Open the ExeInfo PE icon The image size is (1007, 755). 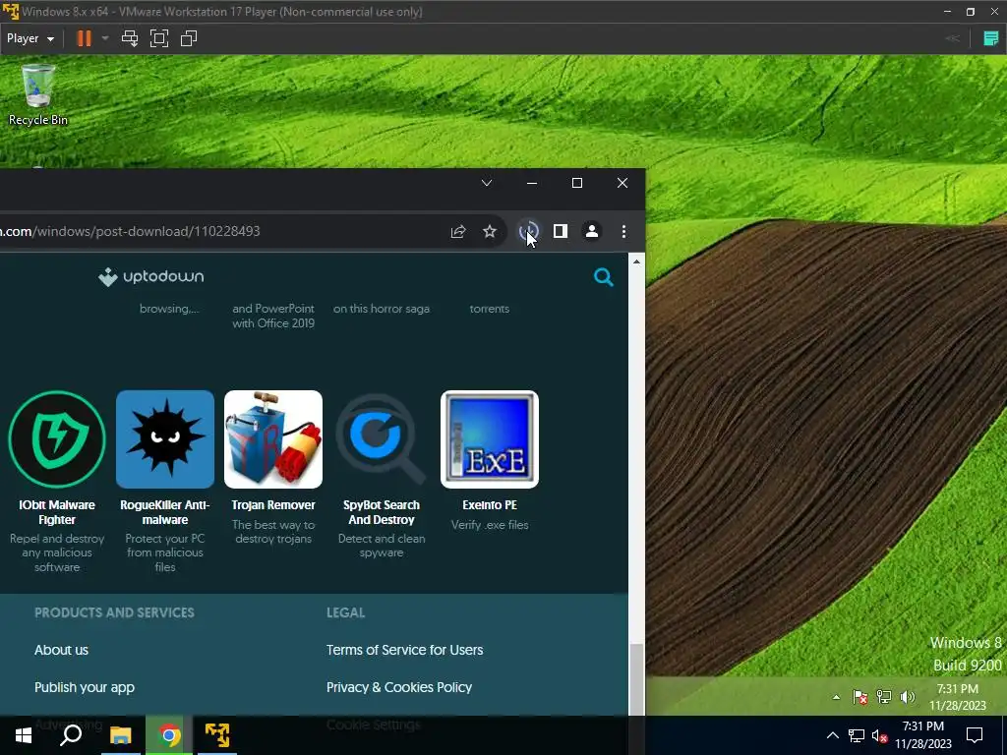pos(490,439)
